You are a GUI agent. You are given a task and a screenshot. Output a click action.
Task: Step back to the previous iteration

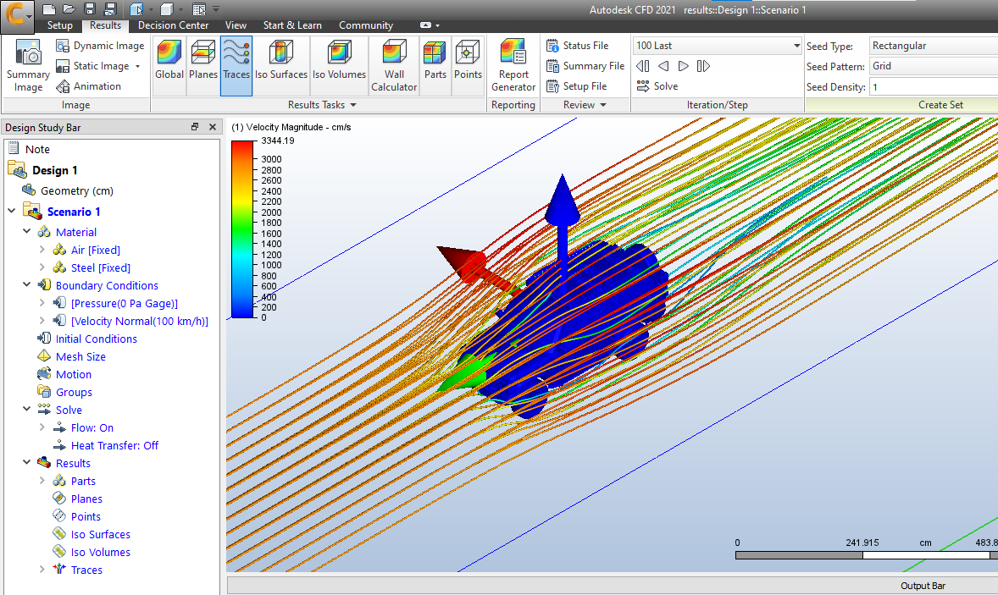663,66
